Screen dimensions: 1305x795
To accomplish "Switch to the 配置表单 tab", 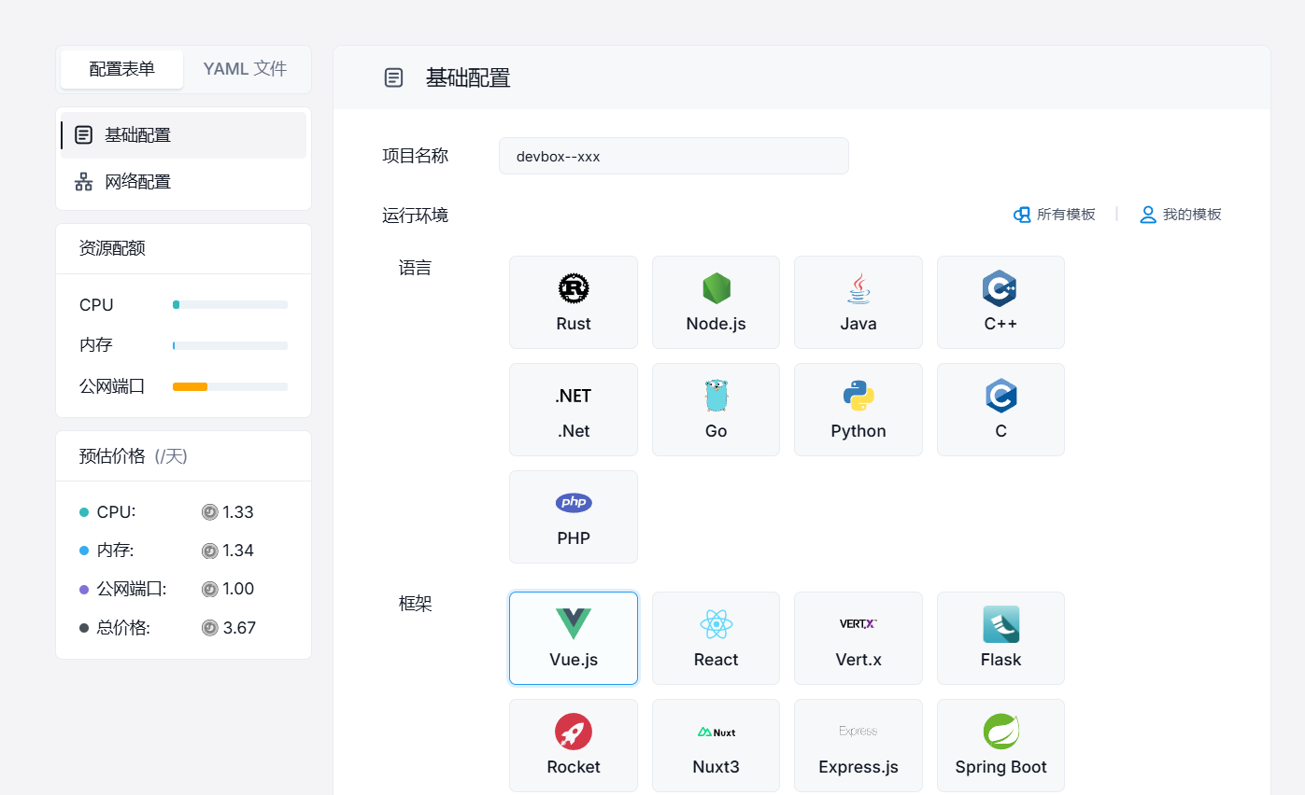I will click(122, 69).
